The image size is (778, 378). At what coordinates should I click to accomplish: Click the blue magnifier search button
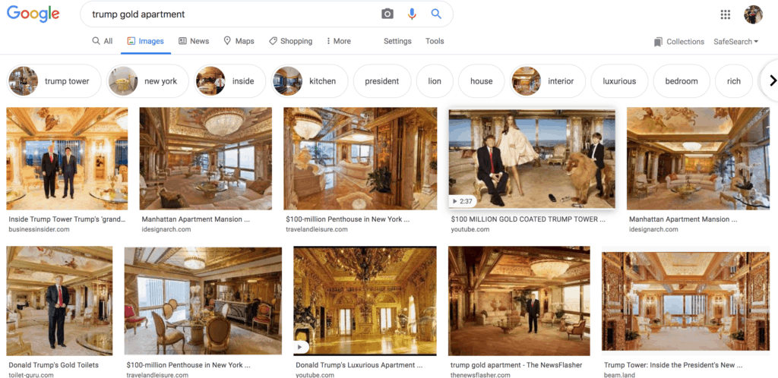click(436, 14)
